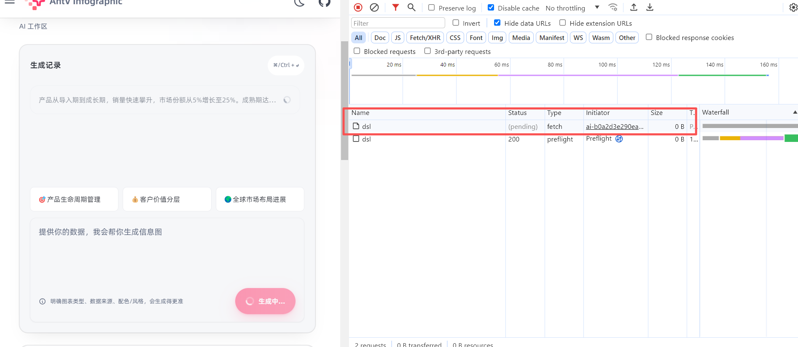Uncheck Hide data URLs
Image resolution: width=798 pixels, height=347 pixels.
pos(497,23)
